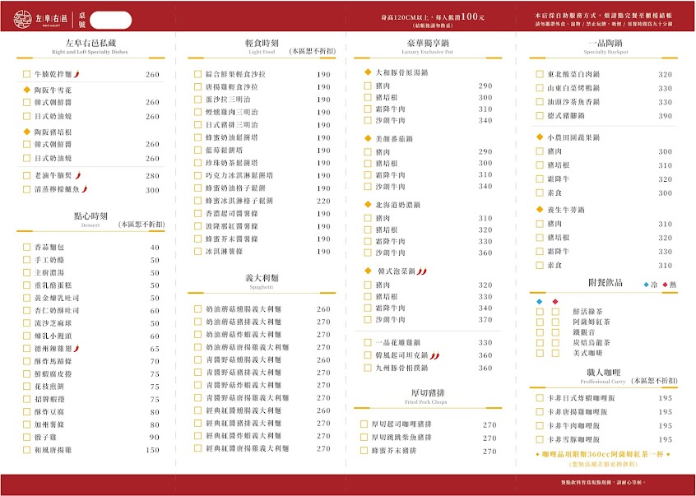Tick 素食 under 小農田園蔬果鍋
696x496 pixels.
point(540,192)
